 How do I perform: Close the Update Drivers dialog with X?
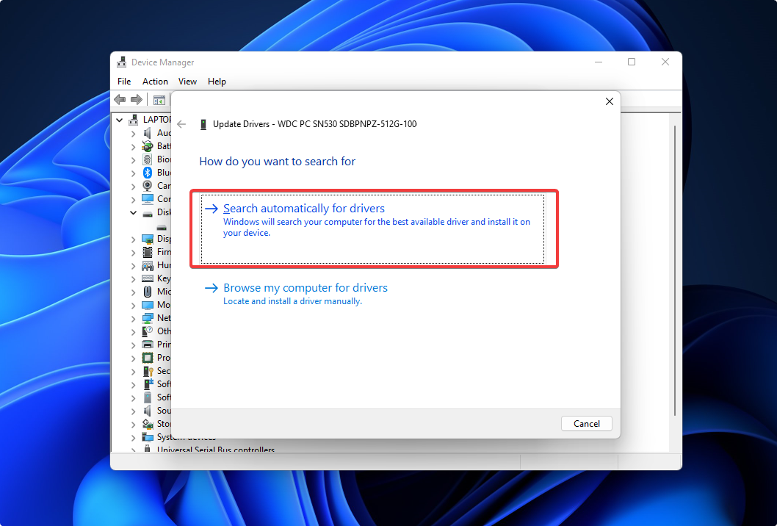[x=610, y=101]
